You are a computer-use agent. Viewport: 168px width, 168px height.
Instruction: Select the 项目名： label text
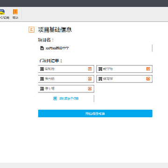46,40
